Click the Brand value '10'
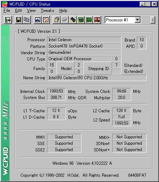The image size is (159, 182). click(x=141, y=40)
